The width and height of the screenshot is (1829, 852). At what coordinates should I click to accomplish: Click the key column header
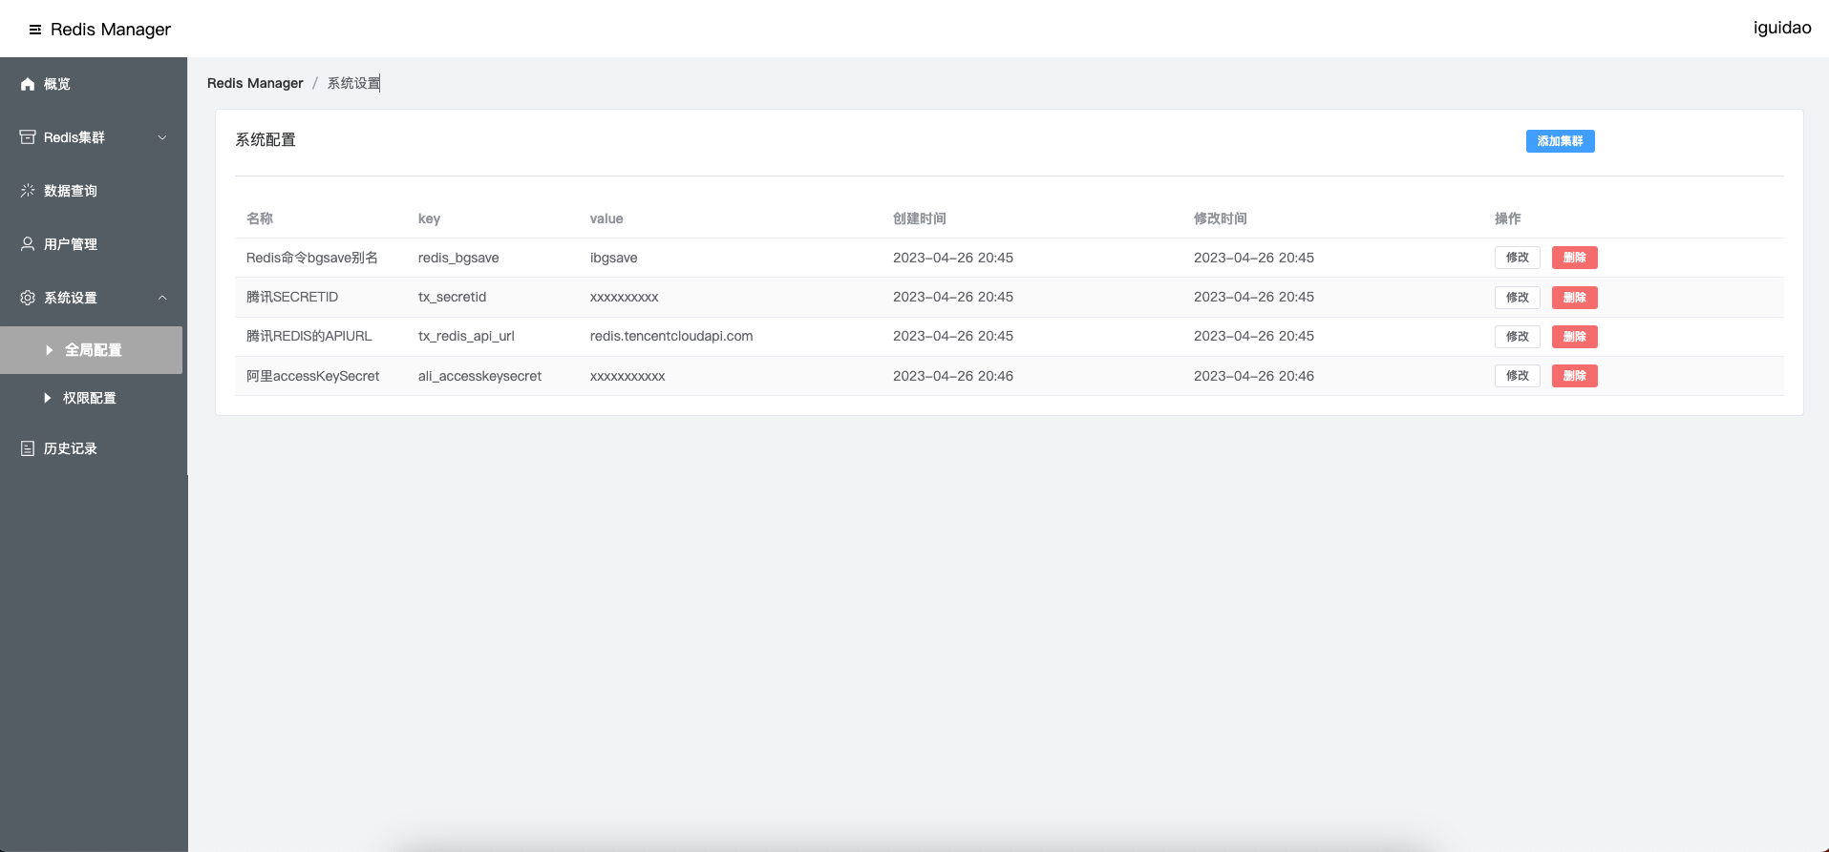pyautogui.click(x=429, y=218)
